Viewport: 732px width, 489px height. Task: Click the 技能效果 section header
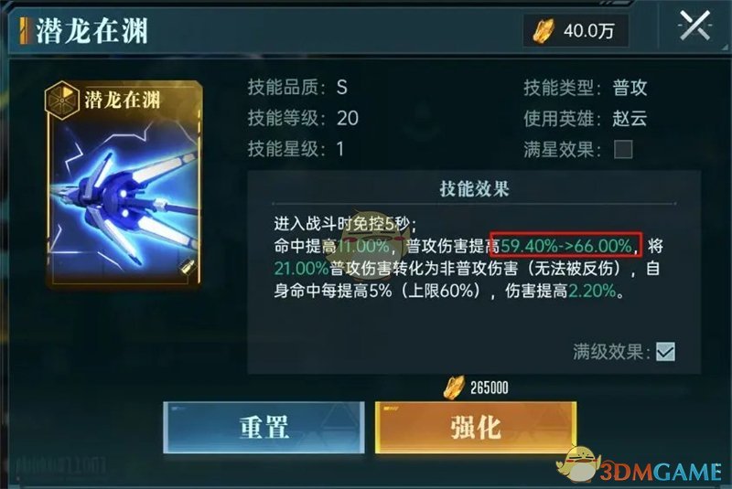pos(474,189)
